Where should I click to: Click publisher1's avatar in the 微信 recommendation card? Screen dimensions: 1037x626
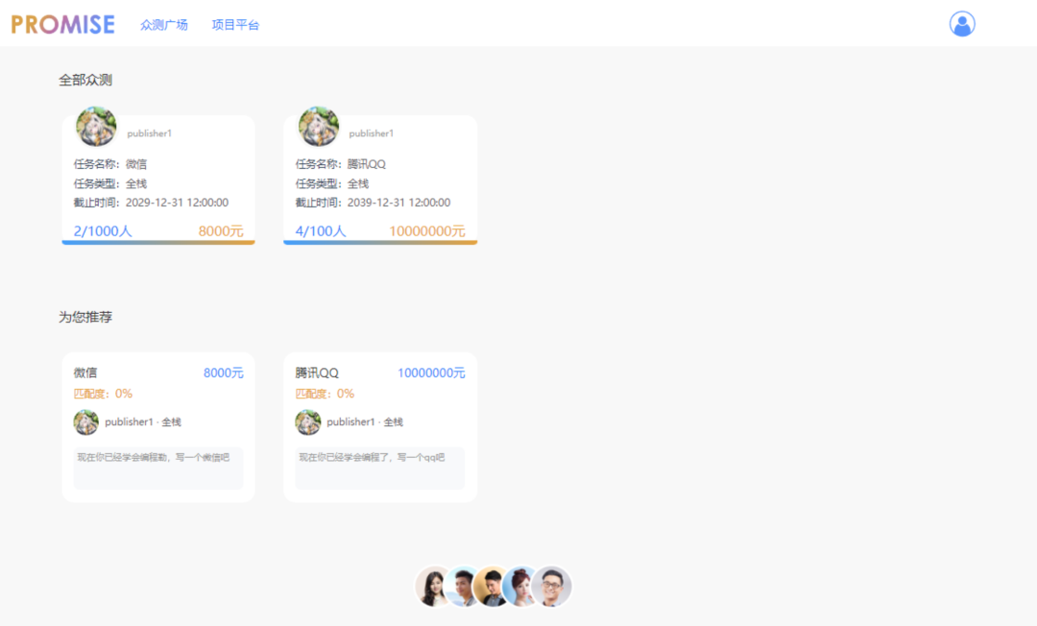(x=85, y=421)
